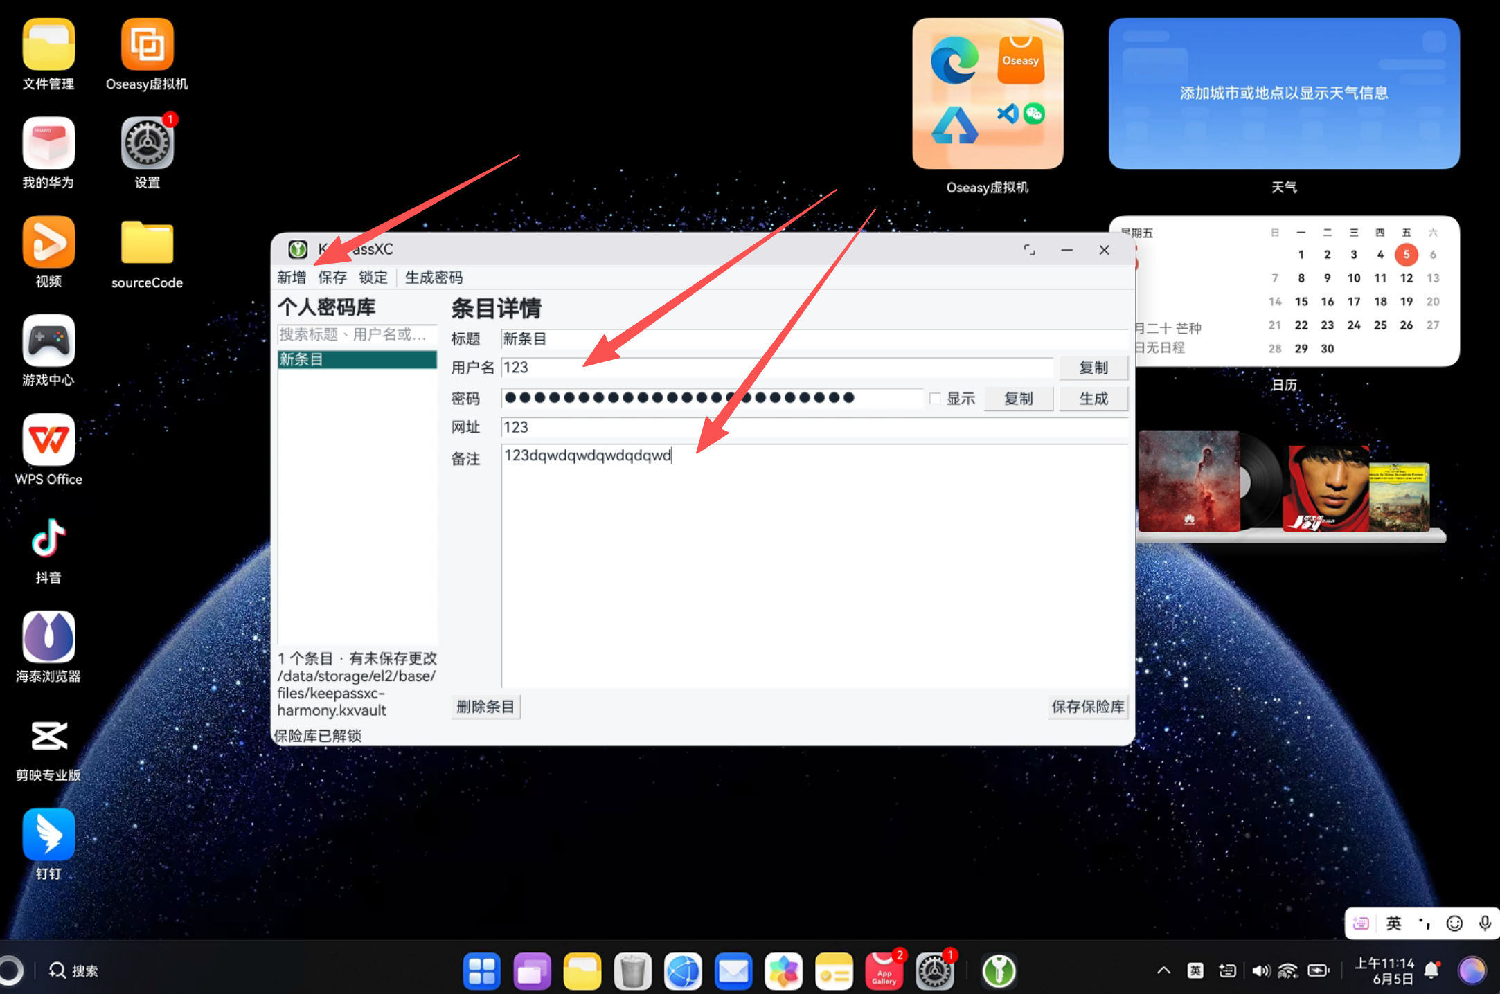Open the launcher grid icon in the dock

482,971
